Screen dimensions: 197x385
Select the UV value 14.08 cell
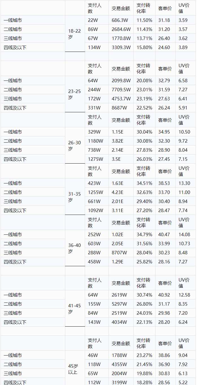click(184, 234)
